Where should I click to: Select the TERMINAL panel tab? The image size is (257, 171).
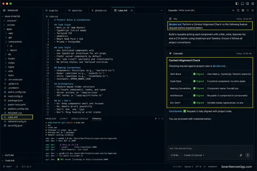97,119
